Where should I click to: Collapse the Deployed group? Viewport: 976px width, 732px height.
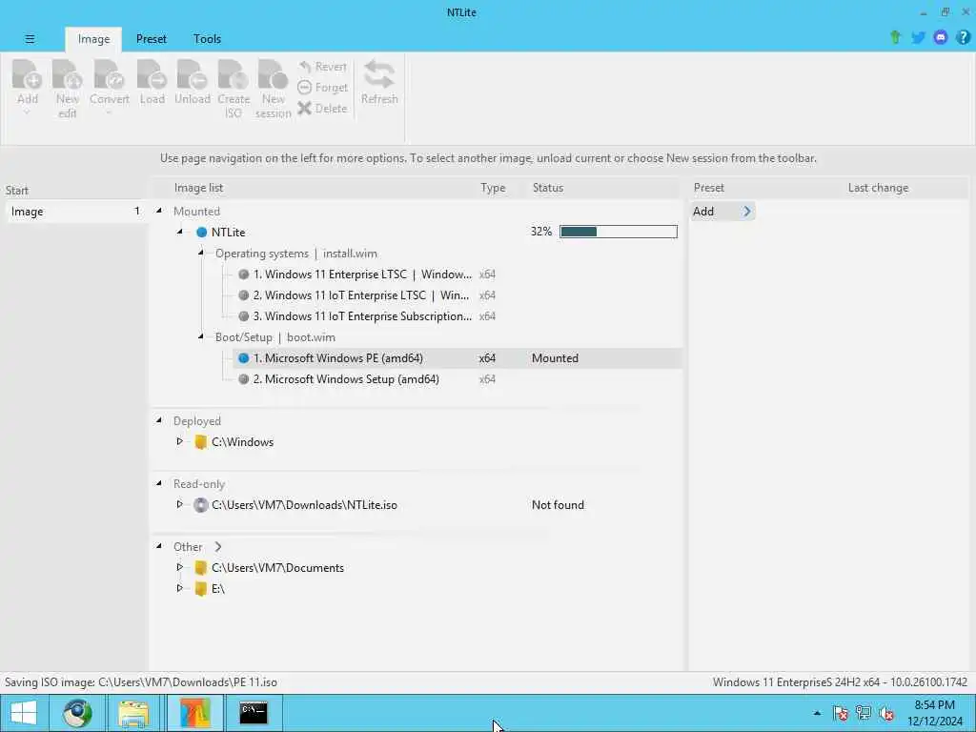(x=159, y=420)
